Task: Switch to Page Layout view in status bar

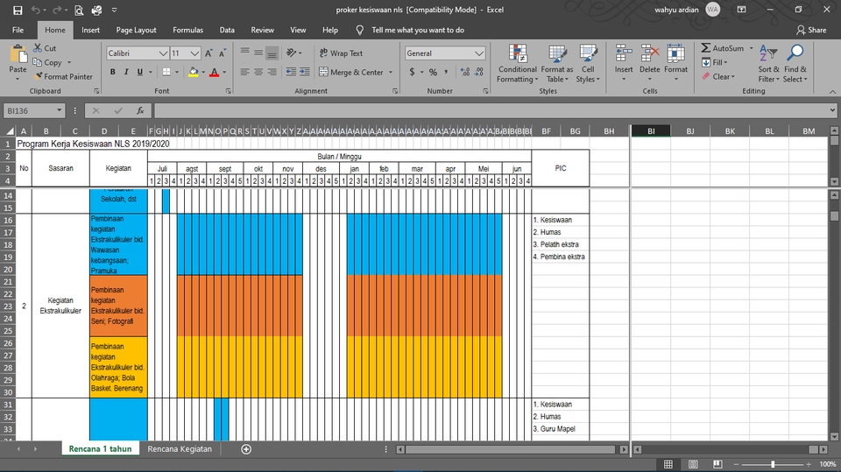Action: 693,464
